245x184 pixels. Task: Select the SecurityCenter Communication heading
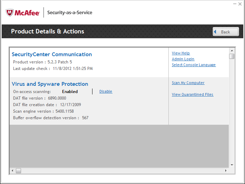(52, 54)
